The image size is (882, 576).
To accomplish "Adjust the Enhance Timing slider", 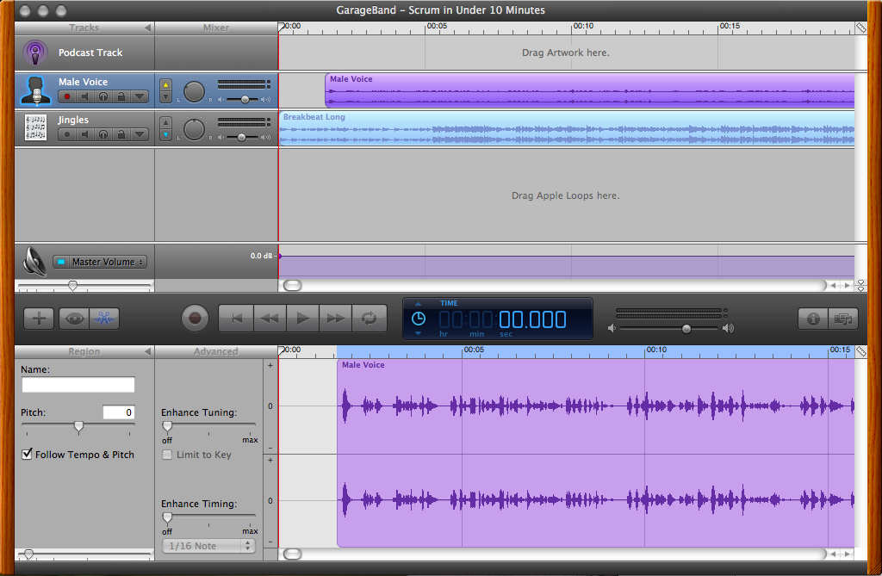I will pos(167,517).
